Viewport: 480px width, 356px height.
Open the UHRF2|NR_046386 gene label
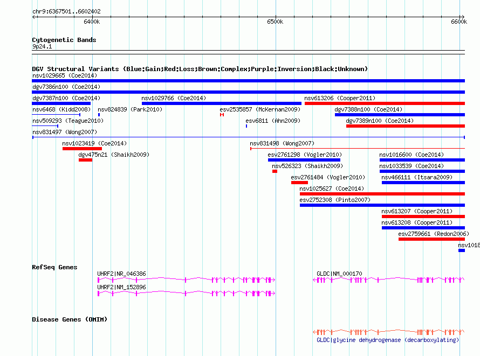[121, 274]
